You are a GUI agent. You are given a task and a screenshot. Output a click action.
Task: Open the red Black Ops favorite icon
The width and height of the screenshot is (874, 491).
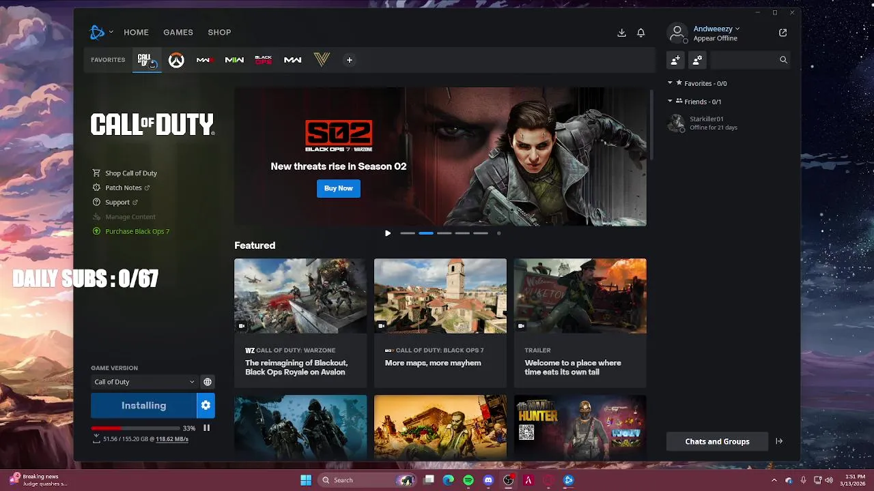click(x=264, y=60)
